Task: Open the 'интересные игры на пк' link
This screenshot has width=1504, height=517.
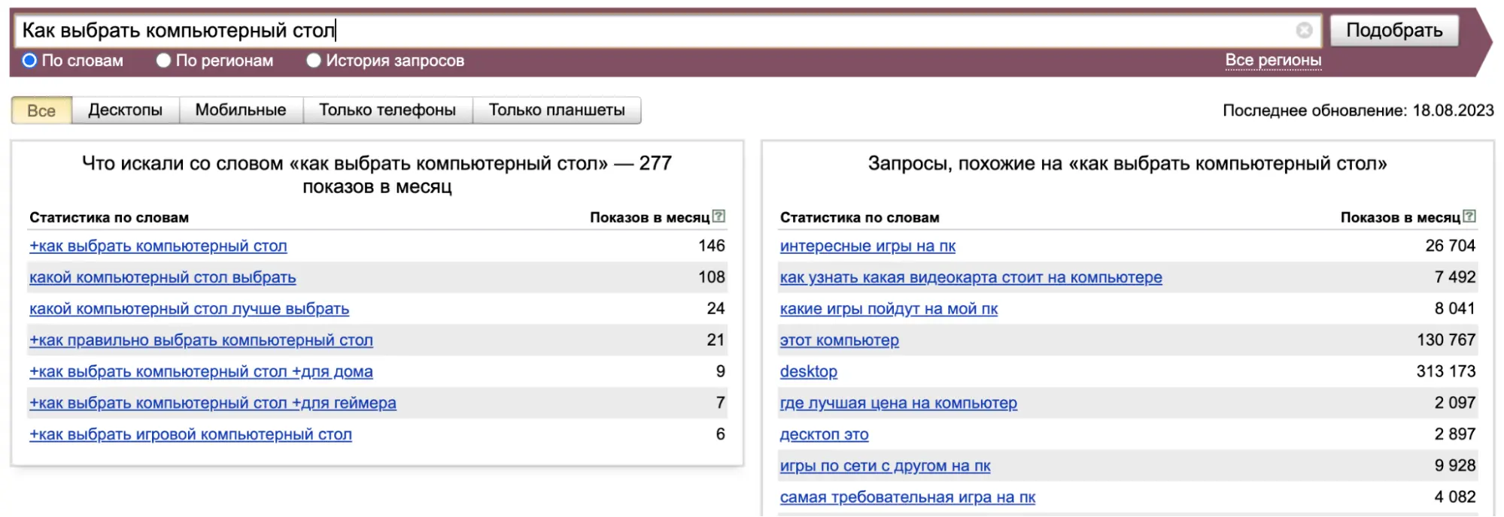Action: [x=867, y=246]
